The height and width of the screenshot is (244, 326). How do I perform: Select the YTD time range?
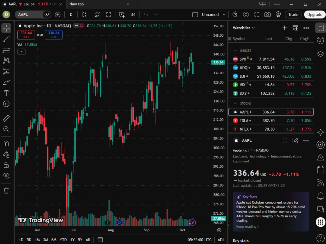point(63,240)
